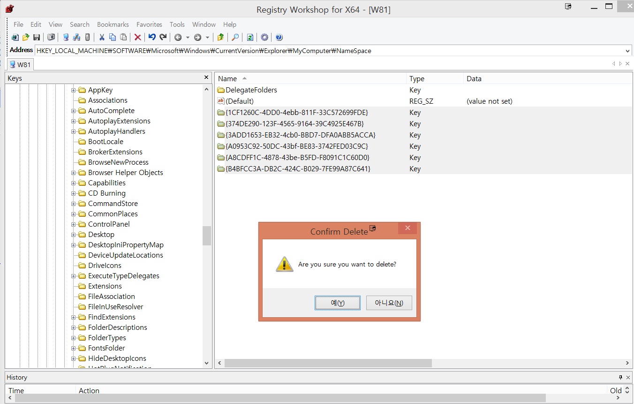
Task: Click the (Default) string value icon
Action: click(221, 101)
